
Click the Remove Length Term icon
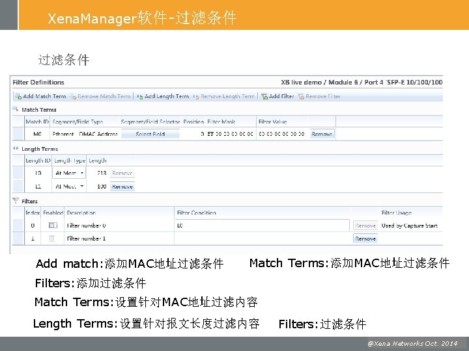point(196,96)
